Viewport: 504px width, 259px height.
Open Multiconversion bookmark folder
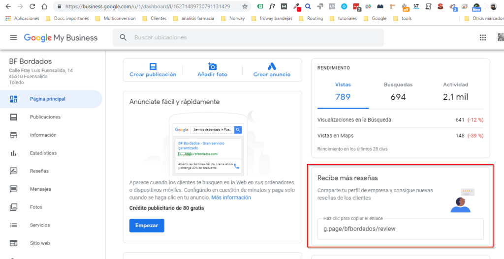[x=116, y=18]
